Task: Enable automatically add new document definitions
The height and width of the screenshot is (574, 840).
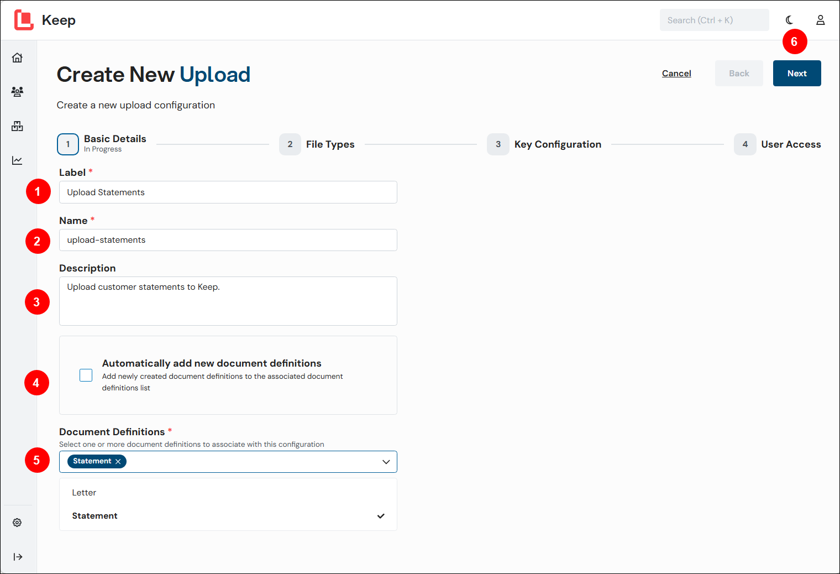Action: pos(86,375)
